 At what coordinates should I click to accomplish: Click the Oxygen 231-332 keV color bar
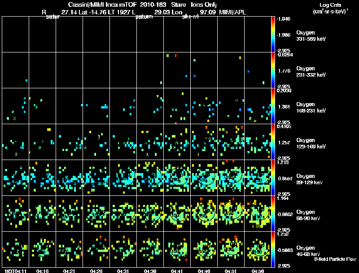click(274, 70)
